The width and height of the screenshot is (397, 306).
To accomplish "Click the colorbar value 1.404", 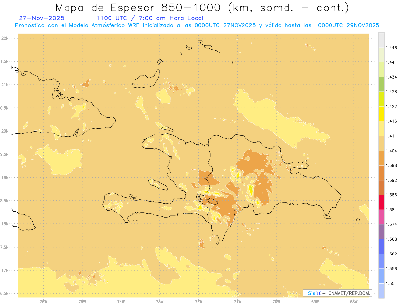I will pos(392,151).
